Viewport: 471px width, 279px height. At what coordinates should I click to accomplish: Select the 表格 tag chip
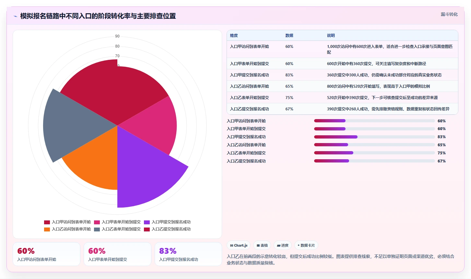point(262,245)
